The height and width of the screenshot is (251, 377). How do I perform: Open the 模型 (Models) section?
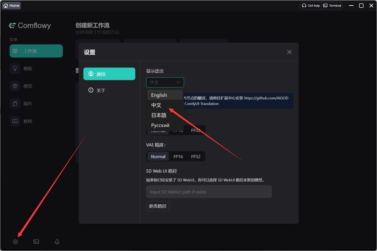(x=36, y=86)
